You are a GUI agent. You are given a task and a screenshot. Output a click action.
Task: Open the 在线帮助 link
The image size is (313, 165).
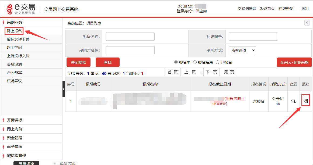[286, 9]
